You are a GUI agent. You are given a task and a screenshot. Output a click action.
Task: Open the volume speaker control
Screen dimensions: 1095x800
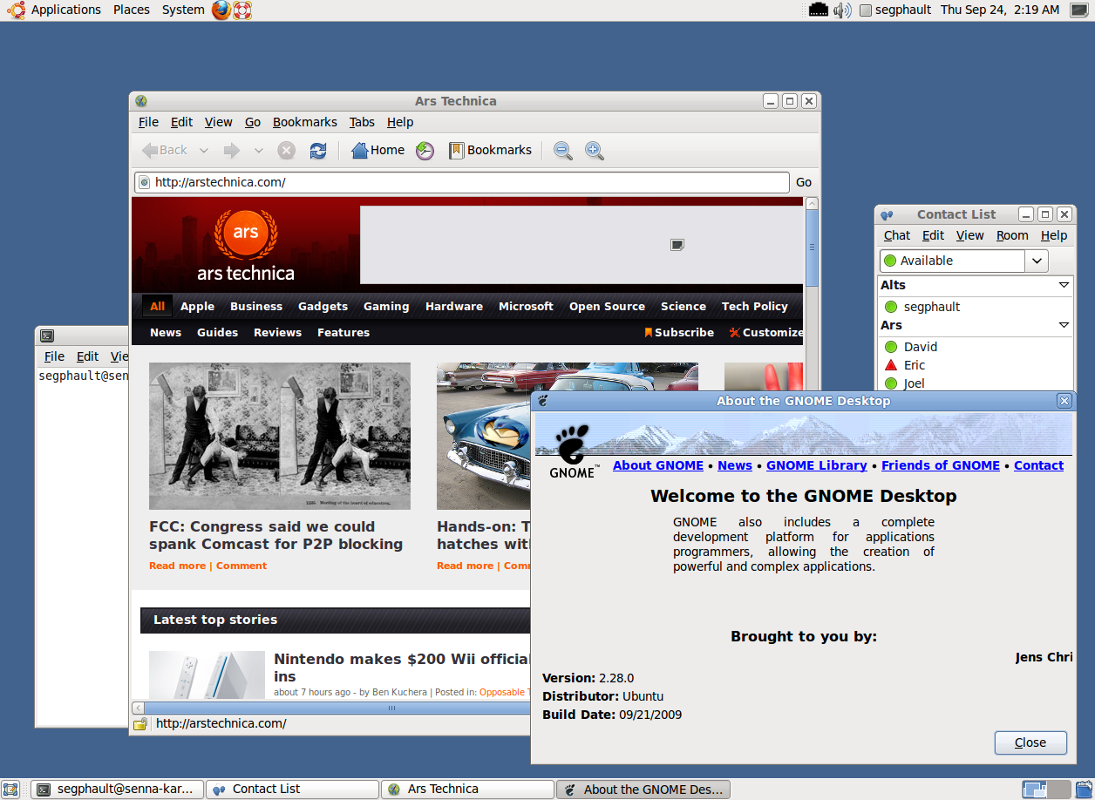click(x=841, y=10)
